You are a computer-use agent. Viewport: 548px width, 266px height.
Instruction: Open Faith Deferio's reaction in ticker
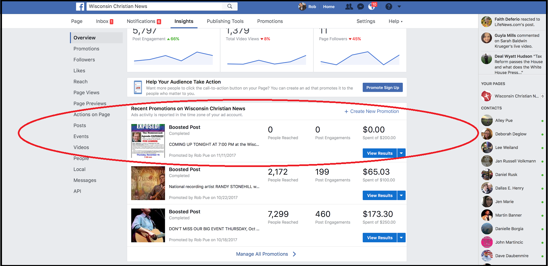click(512, 22)
